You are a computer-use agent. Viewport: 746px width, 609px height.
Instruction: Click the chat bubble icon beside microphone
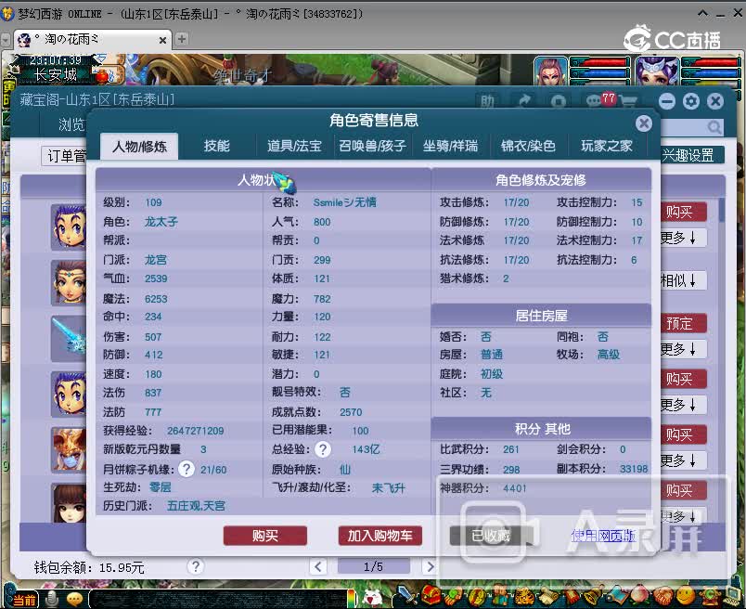click(x=75, y=599)
